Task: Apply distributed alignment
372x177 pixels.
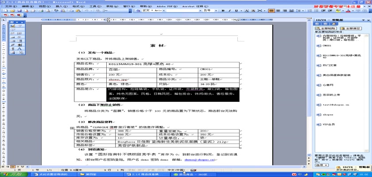Action: click(x=291, y=11)
